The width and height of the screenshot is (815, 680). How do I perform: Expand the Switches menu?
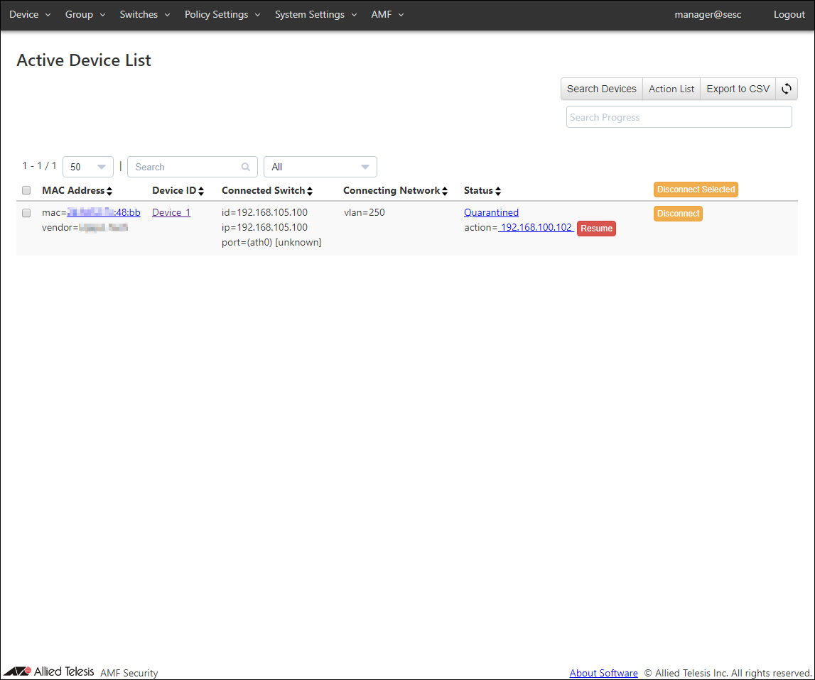pos(145,15)
